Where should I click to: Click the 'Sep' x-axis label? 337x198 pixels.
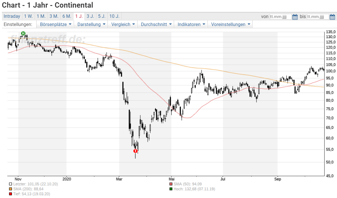(x=277, y=179)
